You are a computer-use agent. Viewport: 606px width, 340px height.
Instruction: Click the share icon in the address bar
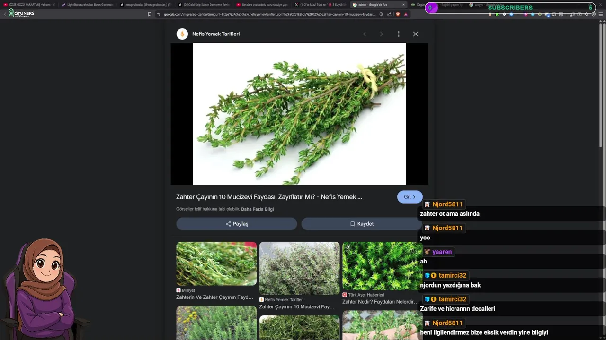click(x=390, y=14)
